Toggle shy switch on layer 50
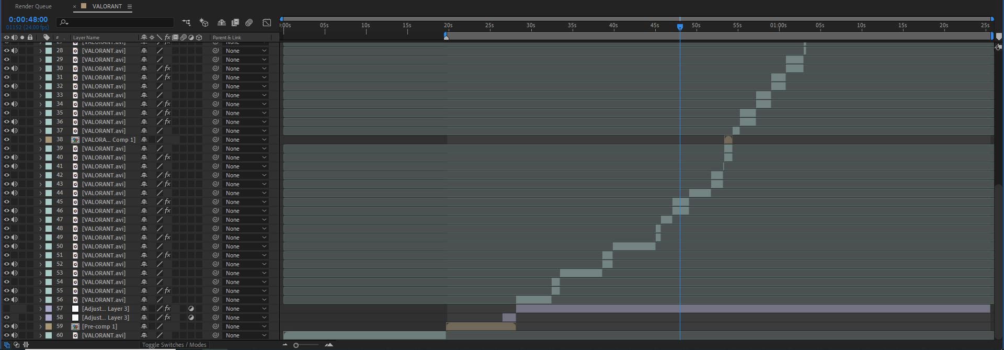The width and height of the screenshot is (1004, 350). tap(144, 246)
